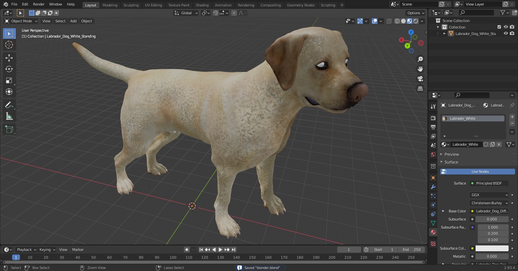Switch to the Shading workspace tab
The width and height of the screenshot is (518, 271).
coord(202,5)
